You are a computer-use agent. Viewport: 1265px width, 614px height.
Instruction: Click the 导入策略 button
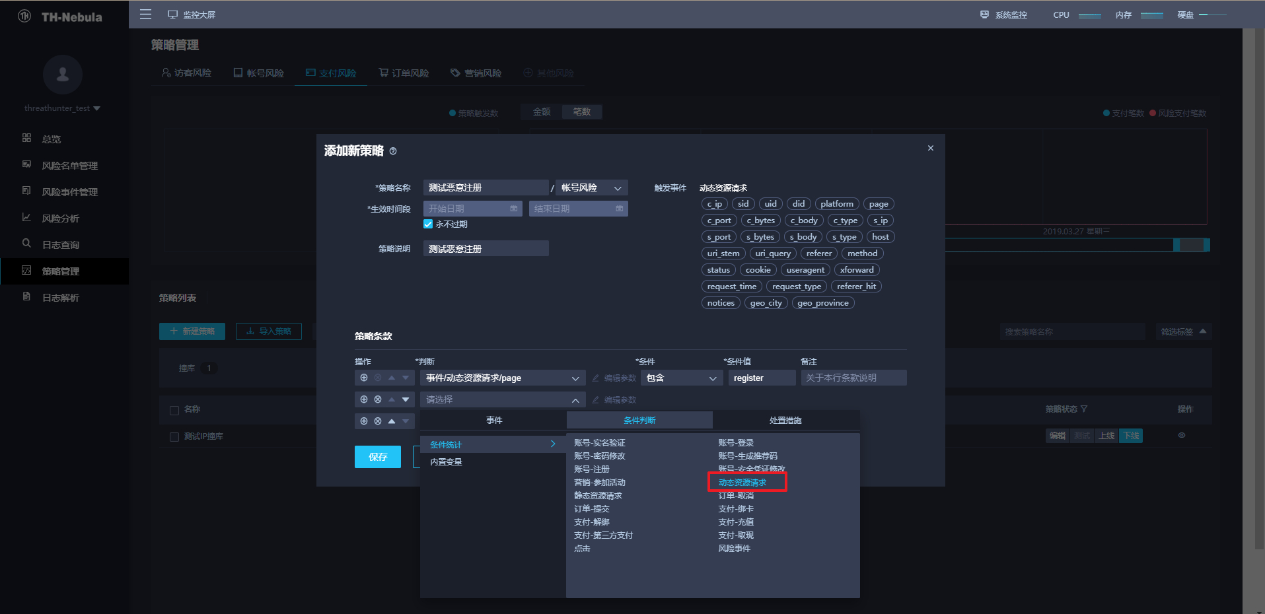pos(269,331)
